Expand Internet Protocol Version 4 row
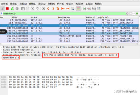This screenshot has width=140, height=95. point(1,52)
